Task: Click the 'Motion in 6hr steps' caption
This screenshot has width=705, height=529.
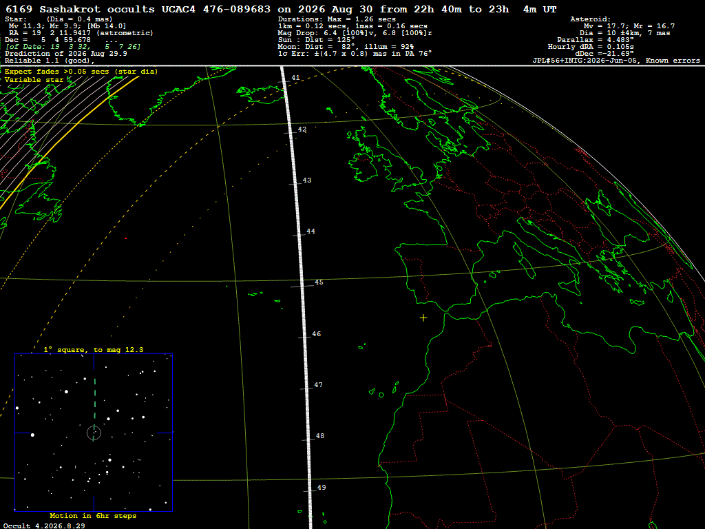Action: coord(93,515)
